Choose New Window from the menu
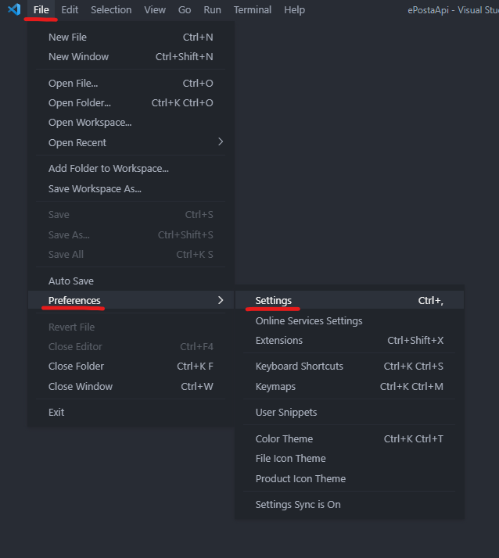Image resolution: width=499 pixels, height=558 pixels. [x=131, y=56]
